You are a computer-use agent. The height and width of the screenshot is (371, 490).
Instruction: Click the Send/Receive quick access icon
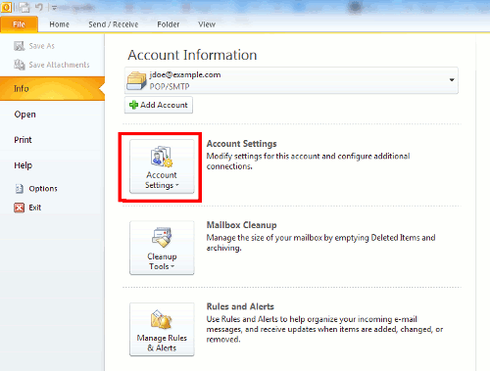point(24,7)
